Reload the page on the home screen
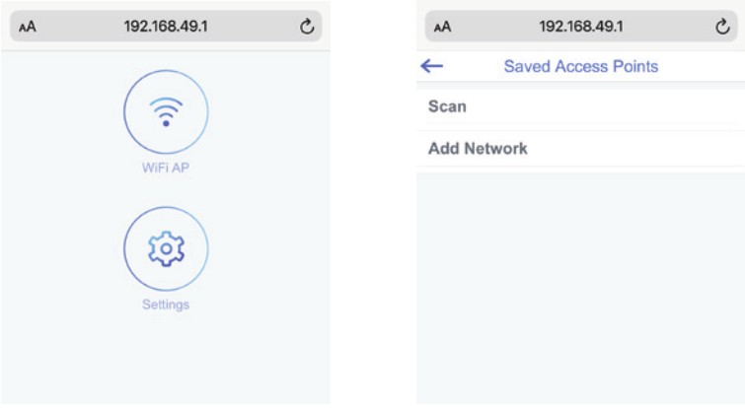The width and height of the screenshot is (745, 408). pos(307,28)
